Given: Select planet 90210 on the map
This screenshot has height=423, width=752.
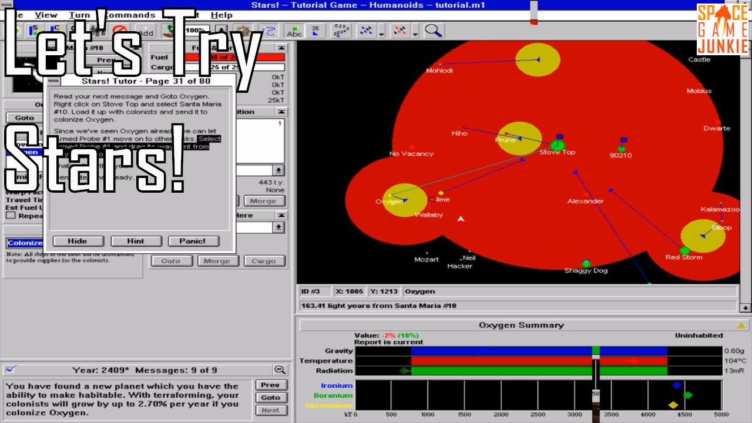Looking at the screenshot, I should (622, 149).
